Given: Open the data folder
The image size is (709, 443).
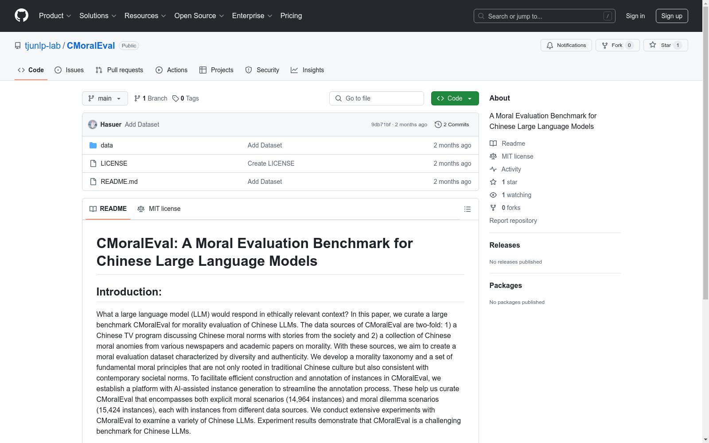Looking at the screenshot, I should (107, 145).
